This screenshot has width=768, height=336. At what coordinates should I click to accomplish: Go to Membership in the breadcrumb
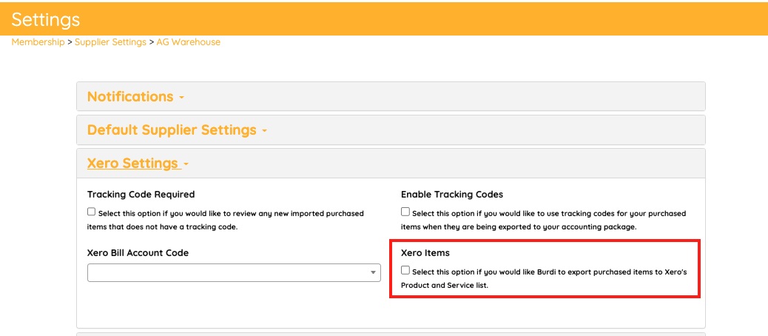coord(38,42)
